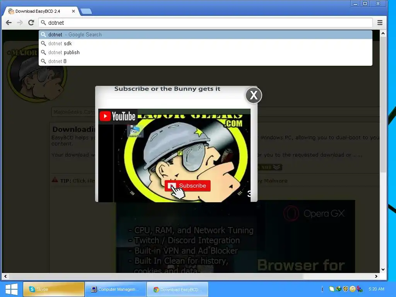The image size is (396, 297).
Task: Maximize the Chrome window
Action: coord(365,4)
